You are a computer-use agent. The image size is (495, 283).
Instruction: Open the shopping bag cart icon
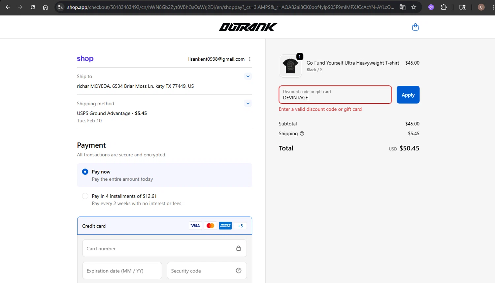pyautogui.click(x=415, y=27)
